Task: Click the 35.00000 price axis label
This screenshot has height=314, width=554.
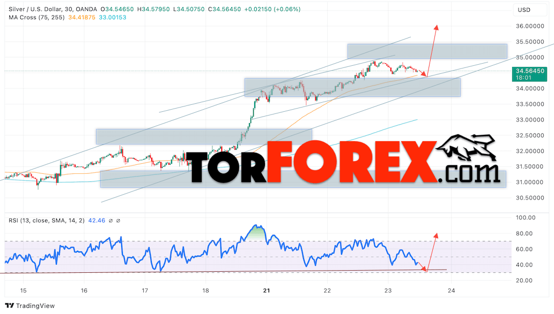Action: 530,57
